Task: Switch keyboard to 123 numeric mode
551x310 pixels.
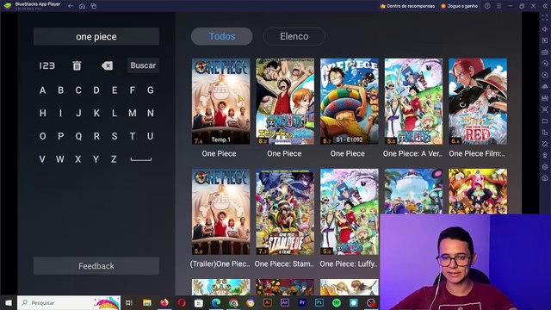Action: (x=46, y=65)
